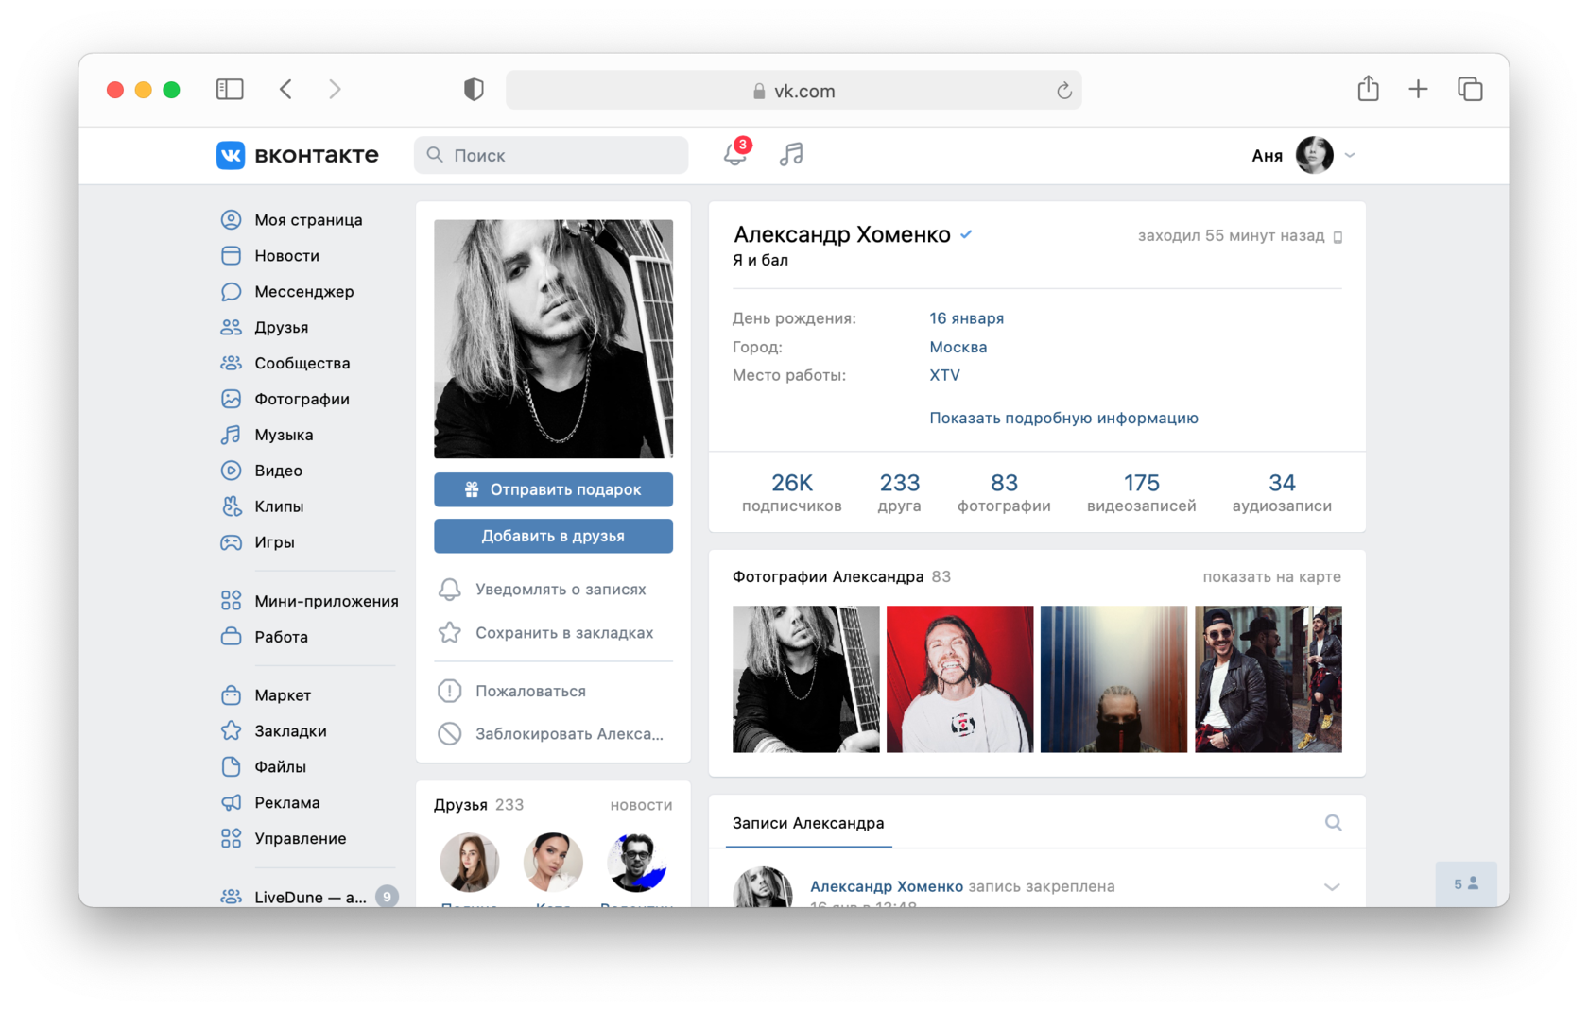1588x1011 pixels.
Task: Reload the page with refresh icon
Action: coord(1063,91)
